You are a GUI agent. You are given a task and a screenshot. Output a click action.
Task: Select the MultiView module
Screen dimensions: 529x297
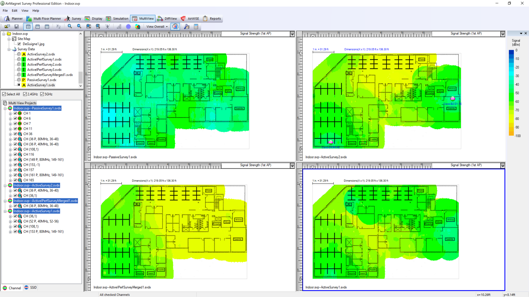click(x=143, y=19)
